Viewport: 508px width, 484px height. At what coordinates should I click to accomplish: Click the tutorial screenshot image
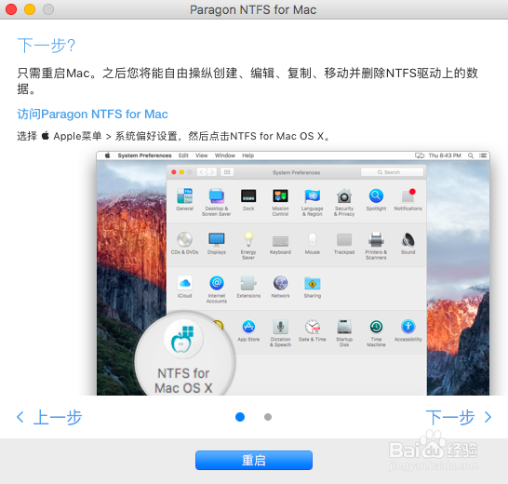[x=293, y=273]
